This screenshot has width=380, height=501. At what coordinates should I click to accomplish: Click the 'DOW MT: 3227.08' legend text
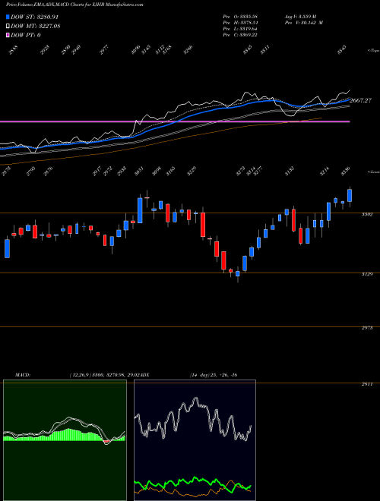pos(36,27)
